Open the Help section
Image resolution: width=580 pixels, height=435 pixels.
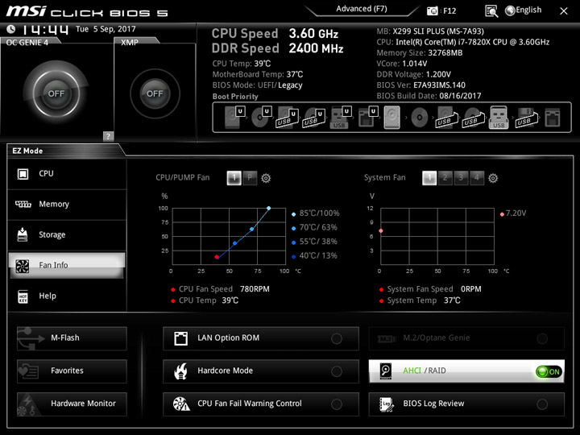pos(67,296)
